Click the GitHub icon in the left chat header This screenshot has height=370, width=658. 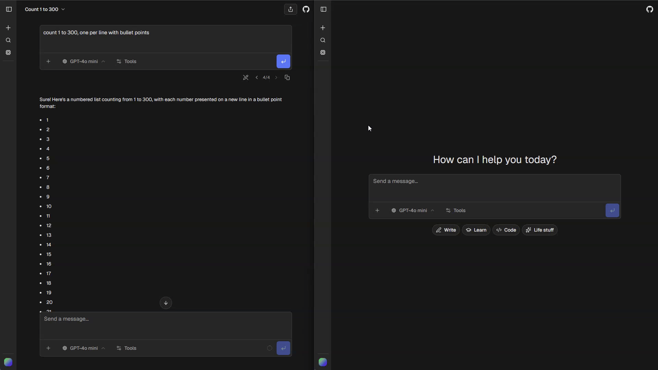click(x=306, y=9)
